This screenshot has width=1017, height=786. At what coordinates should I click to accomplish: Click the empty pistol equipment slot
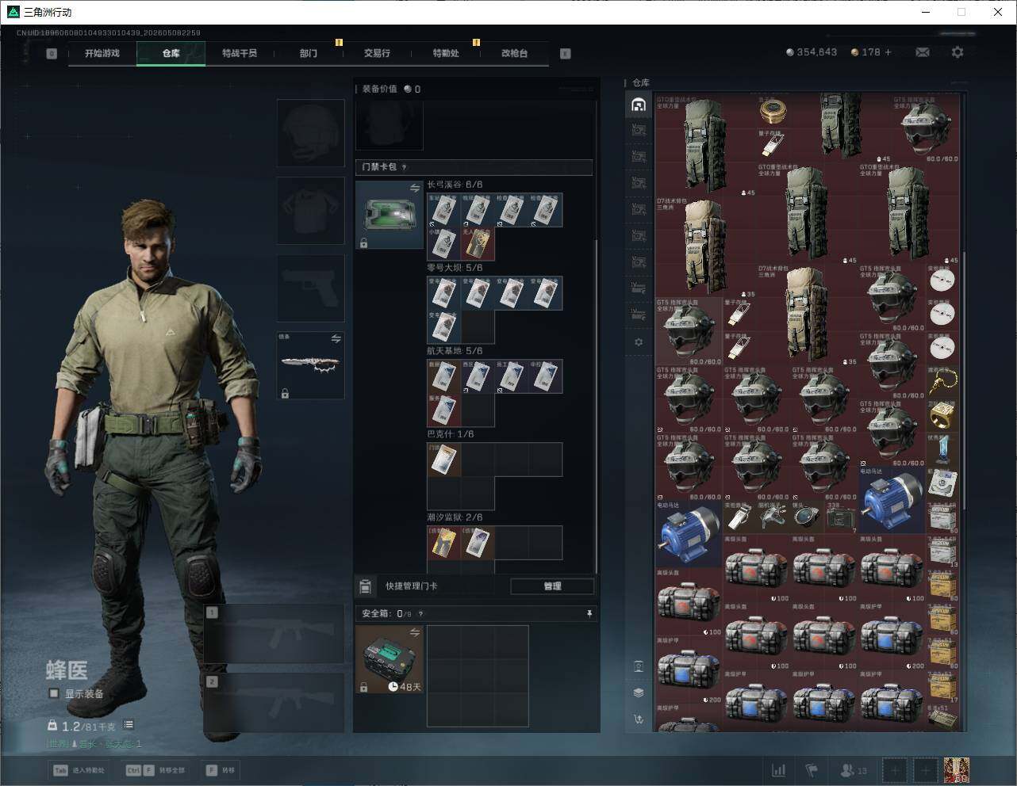click(x=311, y=288)
